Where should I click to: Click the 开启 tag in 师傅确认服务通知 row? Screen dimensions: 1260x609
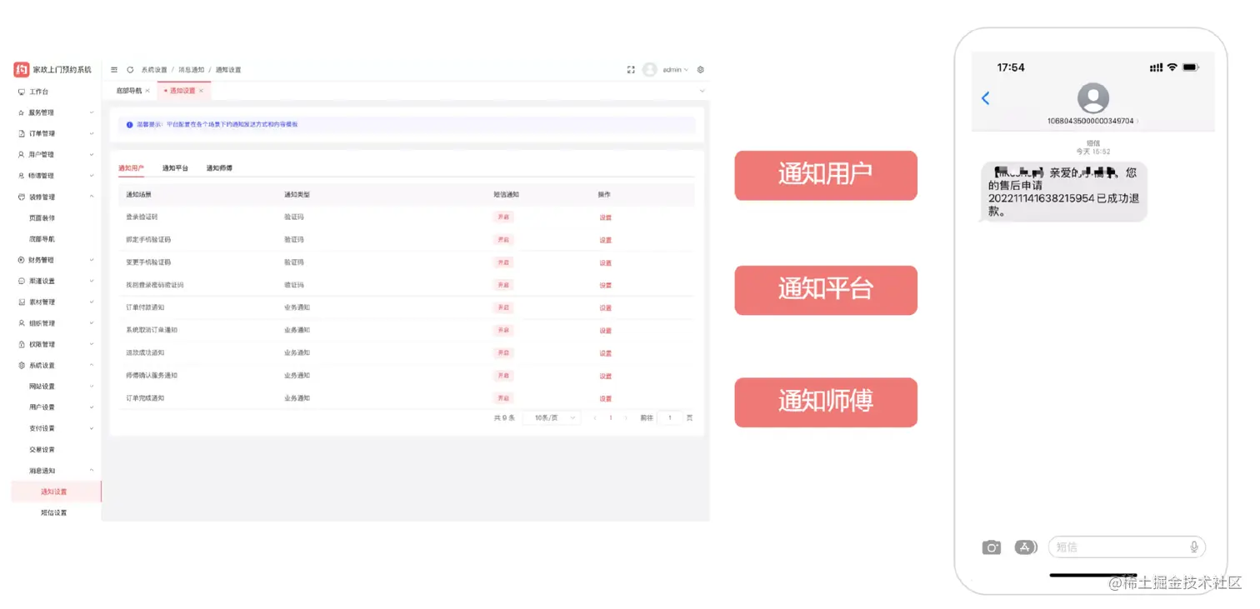(x=502, y=376)
